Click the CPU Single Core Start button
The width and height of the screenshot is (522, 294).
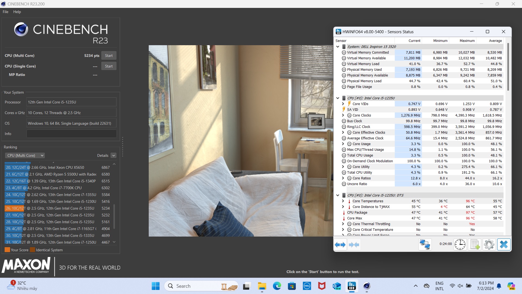(x=109, y=66)
